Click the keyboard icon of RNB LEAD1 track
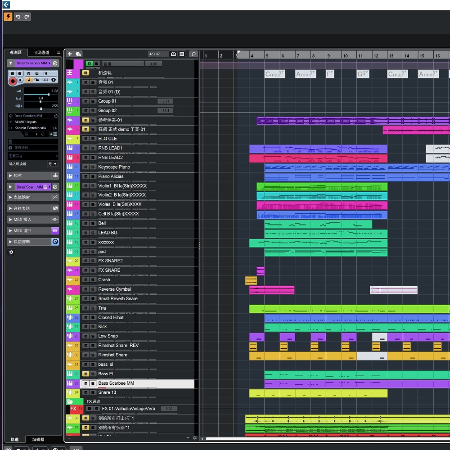 (70, 148)
